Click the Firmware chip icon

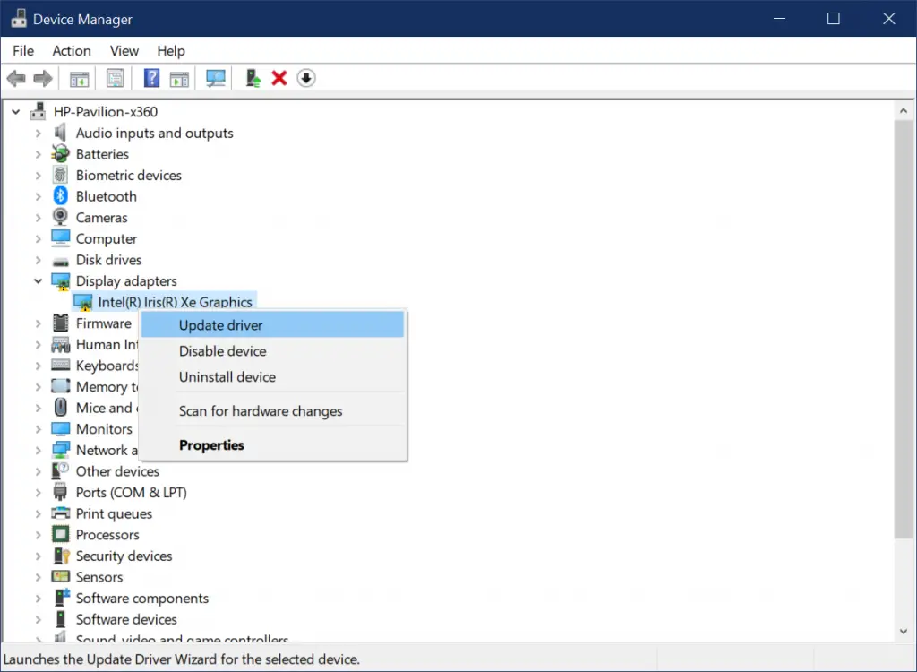60,323
